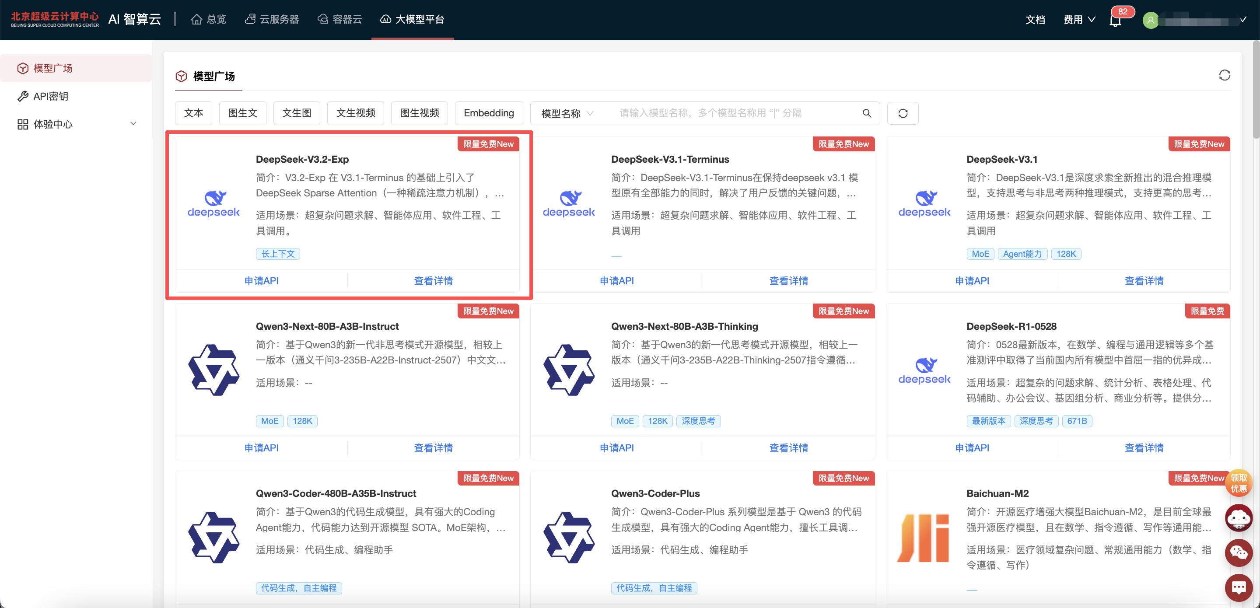
Task: Click refresh icon beside search box
Action: click(903, 113)
